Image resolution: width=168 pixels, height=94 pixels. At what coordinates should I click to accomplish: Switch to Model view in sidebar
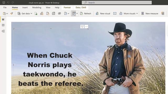pos(3,31)
